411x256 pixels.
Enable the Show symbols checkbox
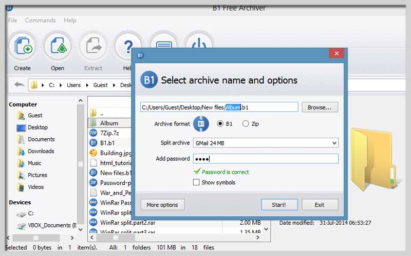196,182
